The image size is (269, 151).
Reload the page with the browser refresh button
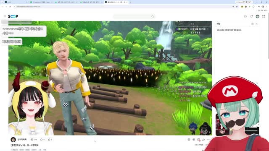10,7
